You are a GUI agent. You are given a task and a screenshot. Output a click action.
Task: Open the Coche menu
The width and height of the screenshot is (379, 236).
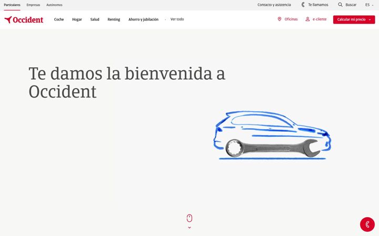59,19
